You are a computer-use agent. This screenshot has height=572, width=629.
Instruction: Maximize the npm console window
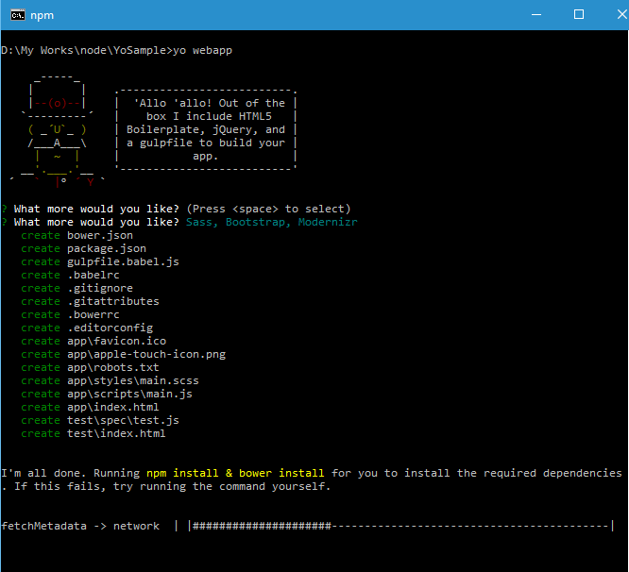(x=579, y=14)
